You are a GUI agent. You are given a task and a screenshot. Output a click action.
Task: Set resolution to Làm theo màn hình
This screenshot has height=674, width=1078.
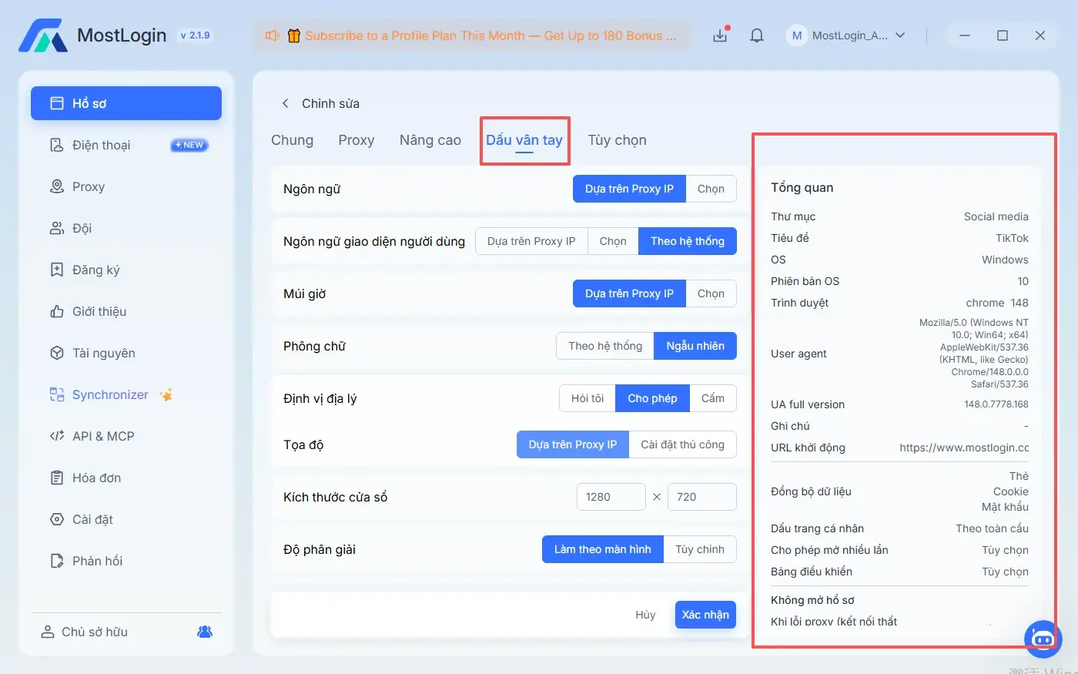click(603, 549)
